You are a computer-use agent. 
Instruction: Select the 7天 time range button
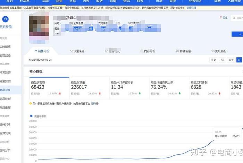[x=223, y=60]
